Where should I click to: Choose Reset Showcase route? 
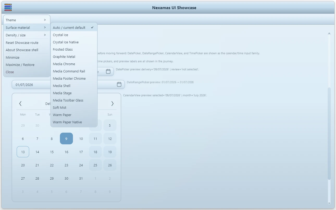27,43
